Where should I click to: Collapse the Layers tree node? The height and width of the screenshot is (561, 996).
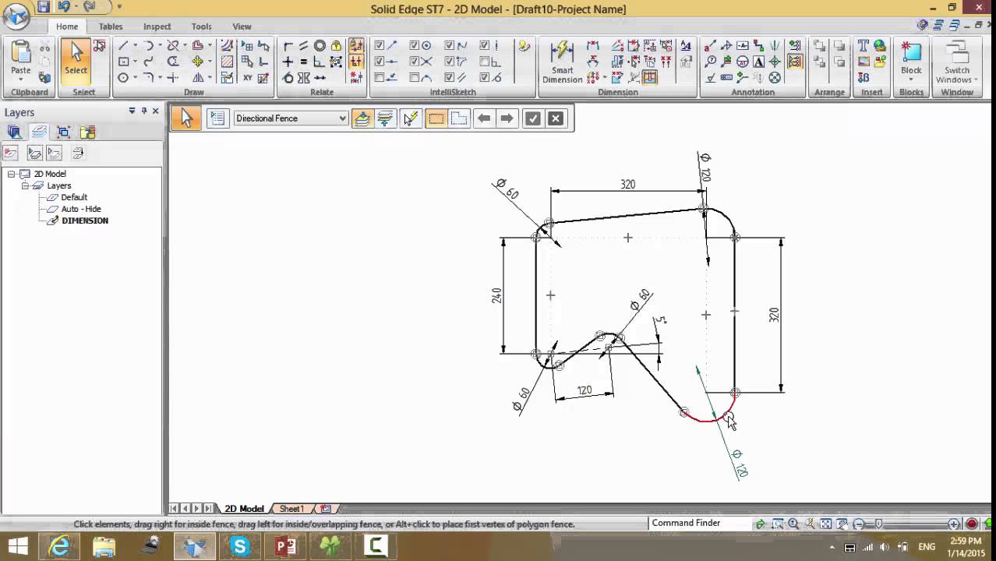(x=25, y=185)
